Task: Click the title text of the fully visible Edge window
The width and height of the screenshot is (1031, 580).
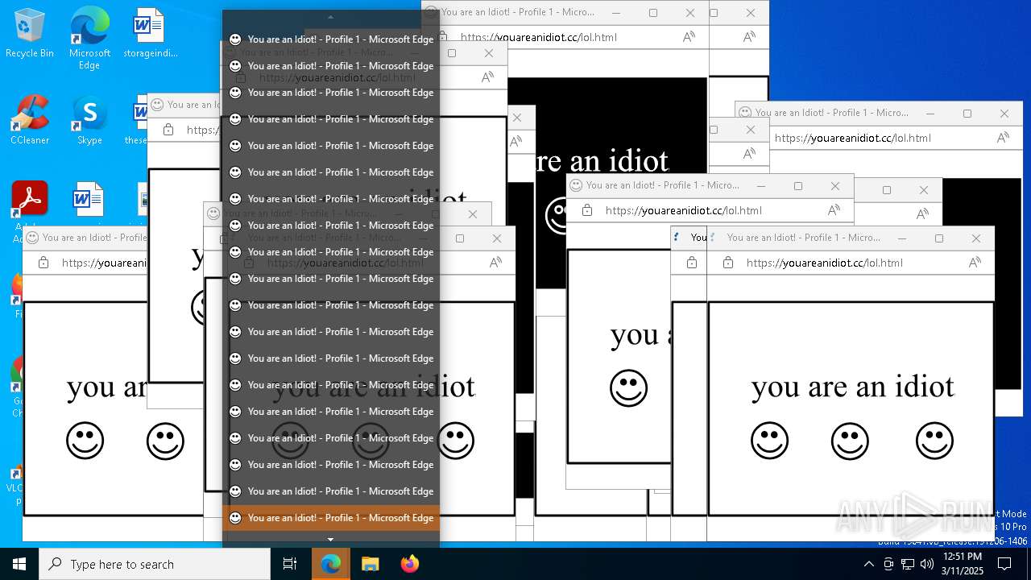Action: coord(803,238)
